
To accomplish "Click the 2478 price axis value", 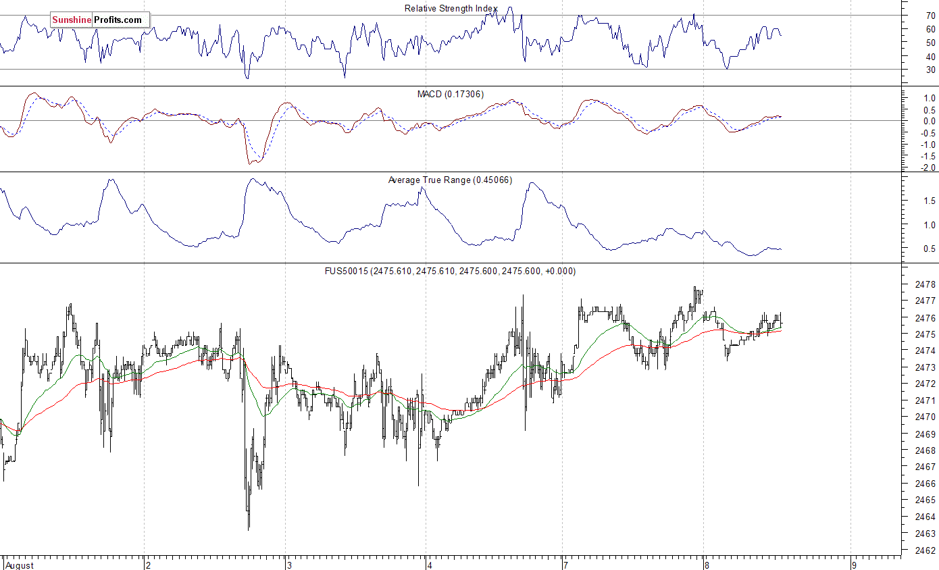I will click(925, 284).
